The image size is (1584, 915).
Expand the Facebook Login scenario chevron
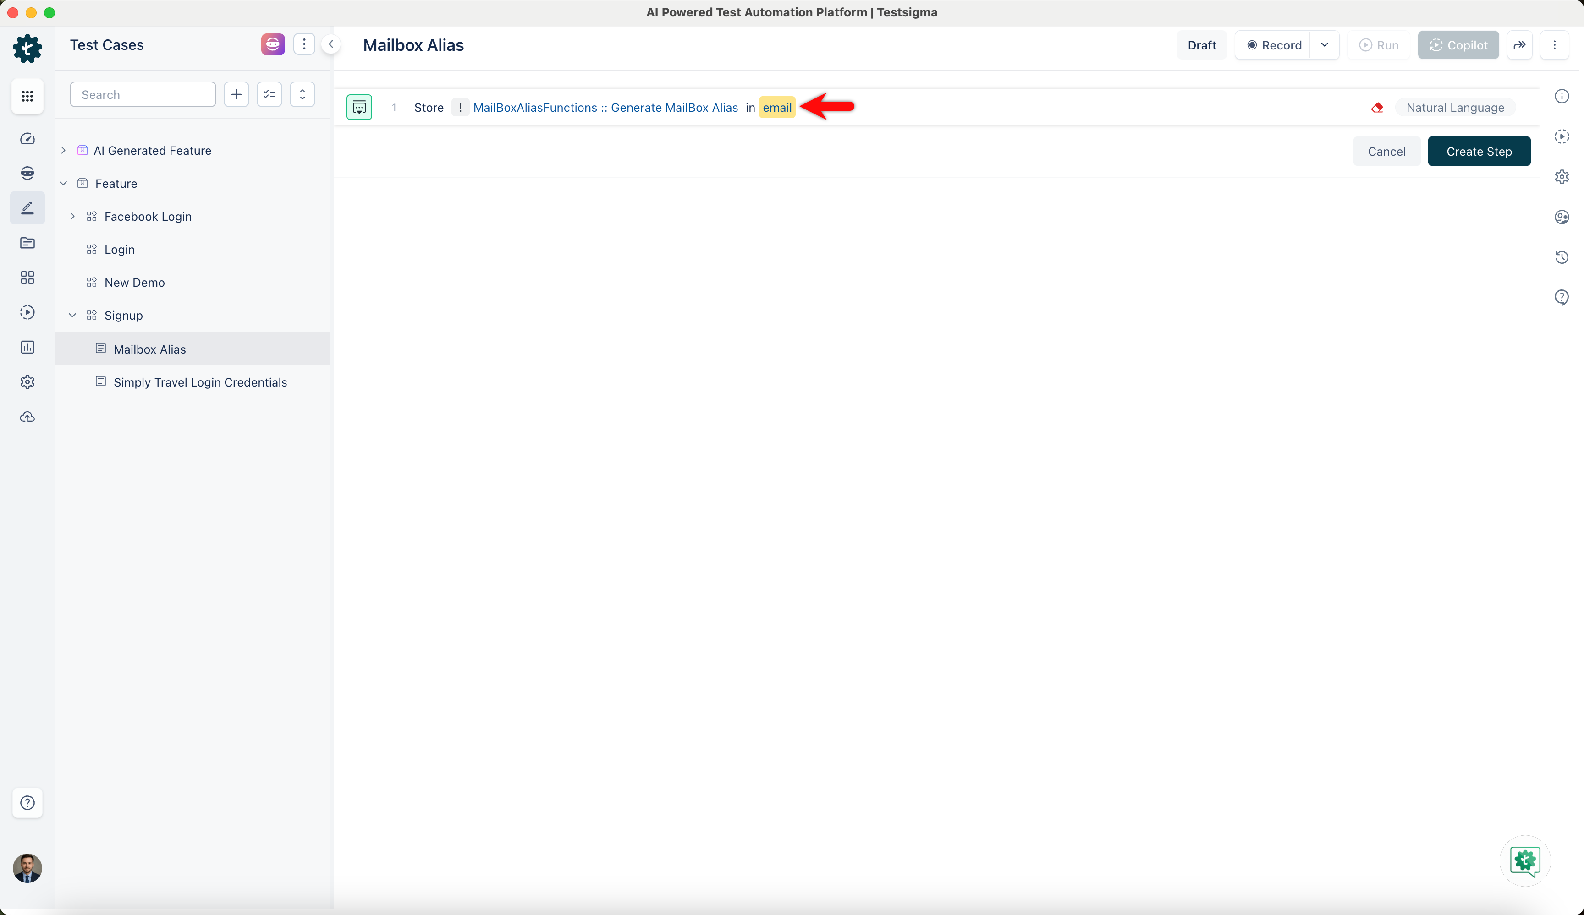[x=72, y=216]
